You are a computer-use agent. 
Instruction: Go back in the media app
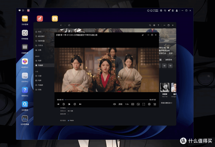[x=61, y=25]
